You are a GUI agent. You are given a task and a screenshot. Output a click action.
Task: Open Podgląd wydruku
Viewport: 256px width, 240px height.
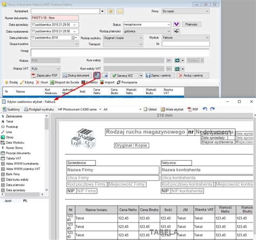pos(39,109)
